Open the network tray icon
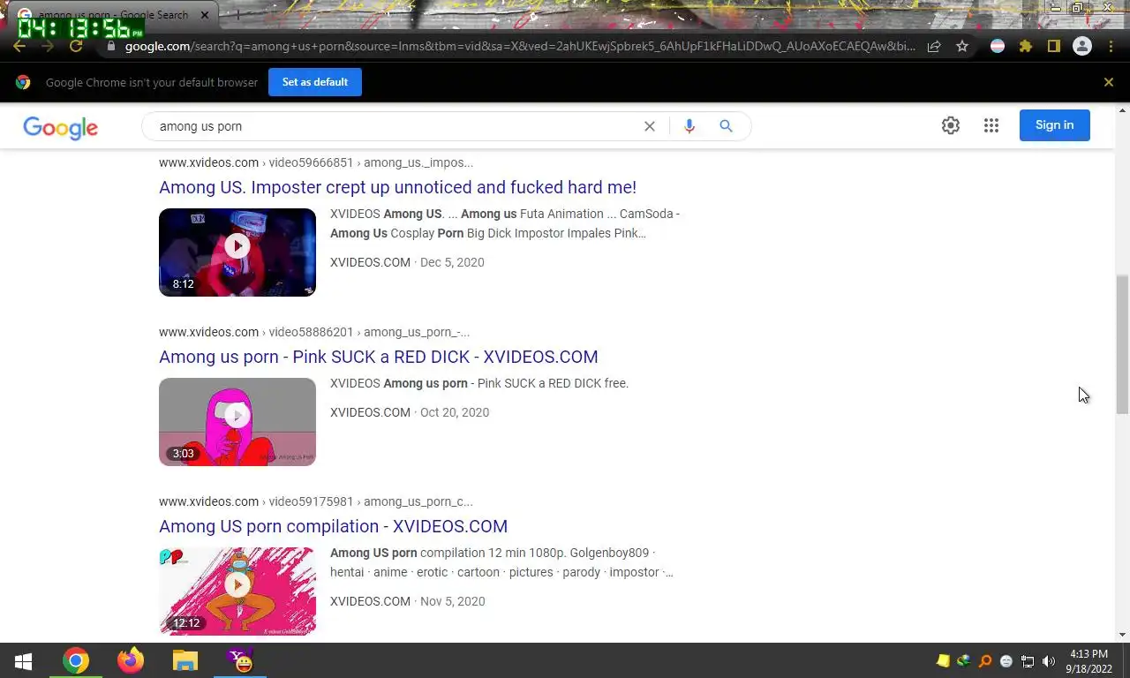Image resolution: width=1130 pixels, height=678 pixels. coord(1028,661)
